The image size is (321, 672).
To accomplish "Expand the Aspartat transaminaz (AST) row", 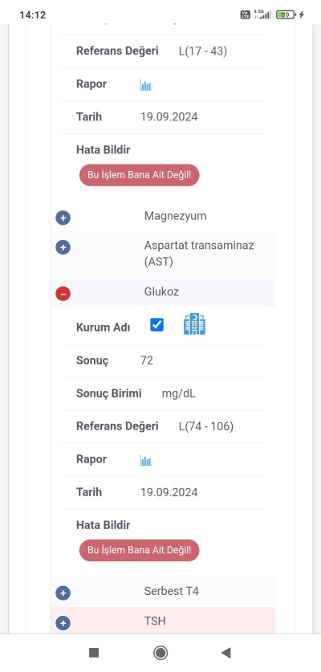I will point(63,247).
